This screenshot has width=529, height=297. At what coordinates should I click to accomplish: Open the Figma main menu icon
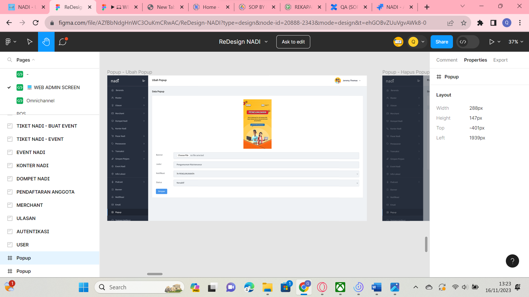click(11, 42)
